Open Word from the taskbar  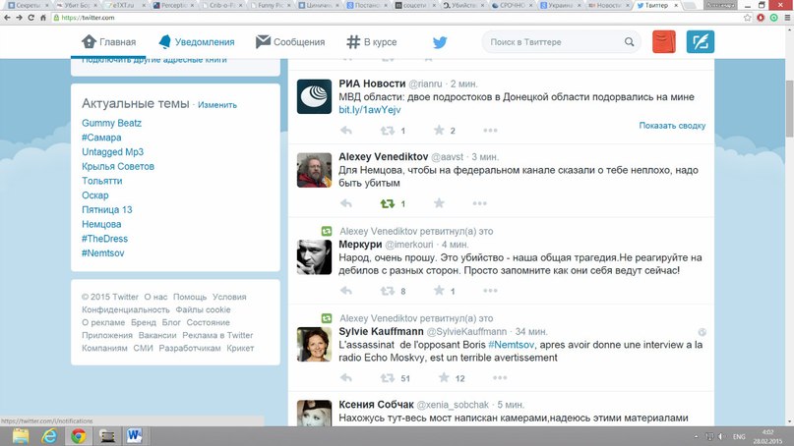134,436
